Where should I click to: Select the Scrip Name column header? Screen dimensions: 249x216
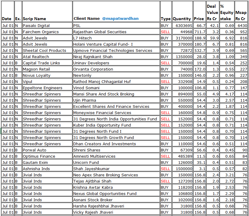coord(47,12)
